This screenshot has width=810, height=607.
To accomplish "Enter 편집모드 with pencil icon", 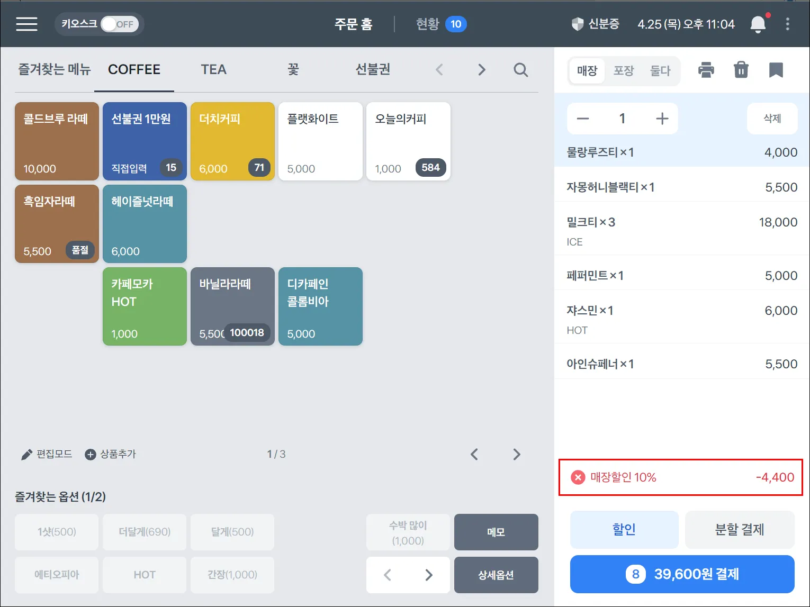I will pyautogui.click(x=47, y=454).
